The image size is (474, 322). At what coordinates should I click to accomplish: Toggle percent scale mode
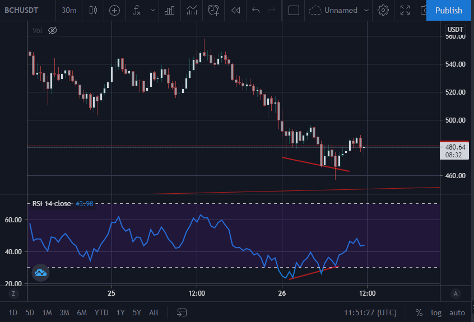click(x=419, y=312)
